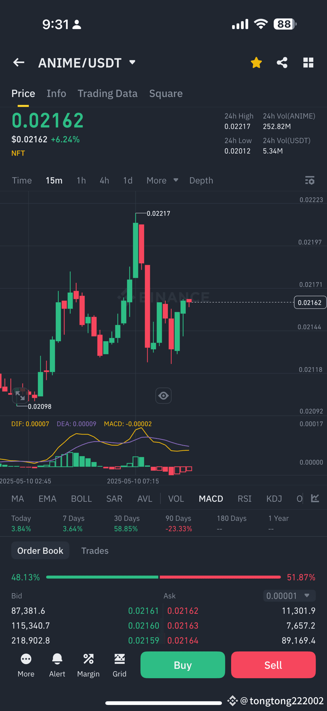327x711 pixels.
Task: Select the 1d chart interval
Action: (128, 181)
